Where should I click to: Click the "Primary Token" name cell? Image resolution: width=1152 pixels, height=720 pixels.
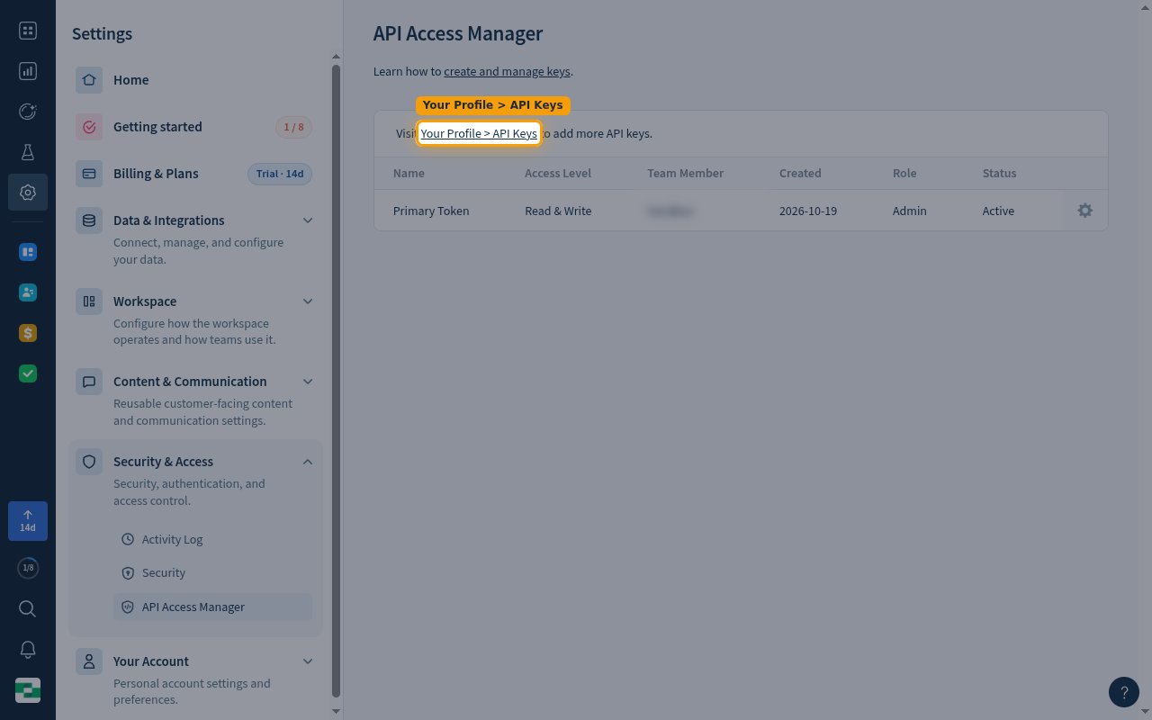pos(431,211)
